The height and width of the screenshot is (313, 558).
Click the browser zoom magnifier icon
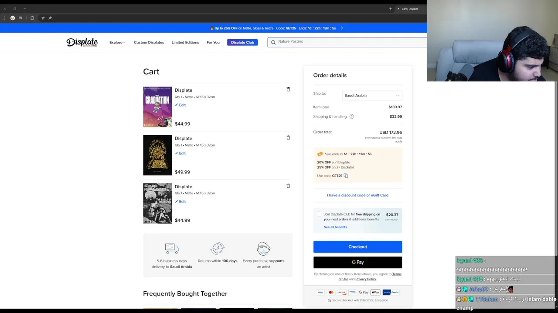[50, 18]
